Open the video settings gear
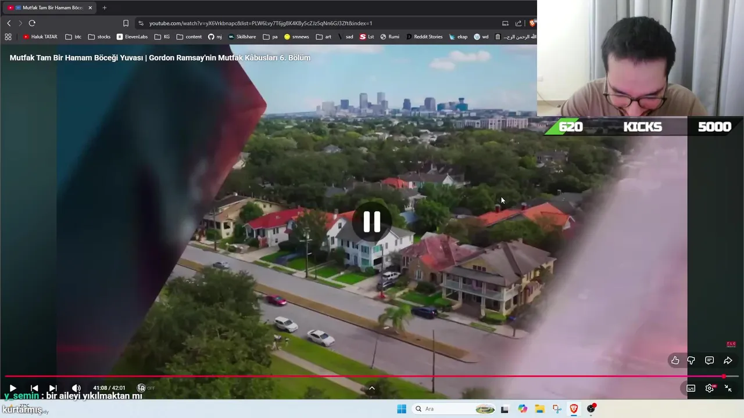The image size is (744, 418). [709, 388]
